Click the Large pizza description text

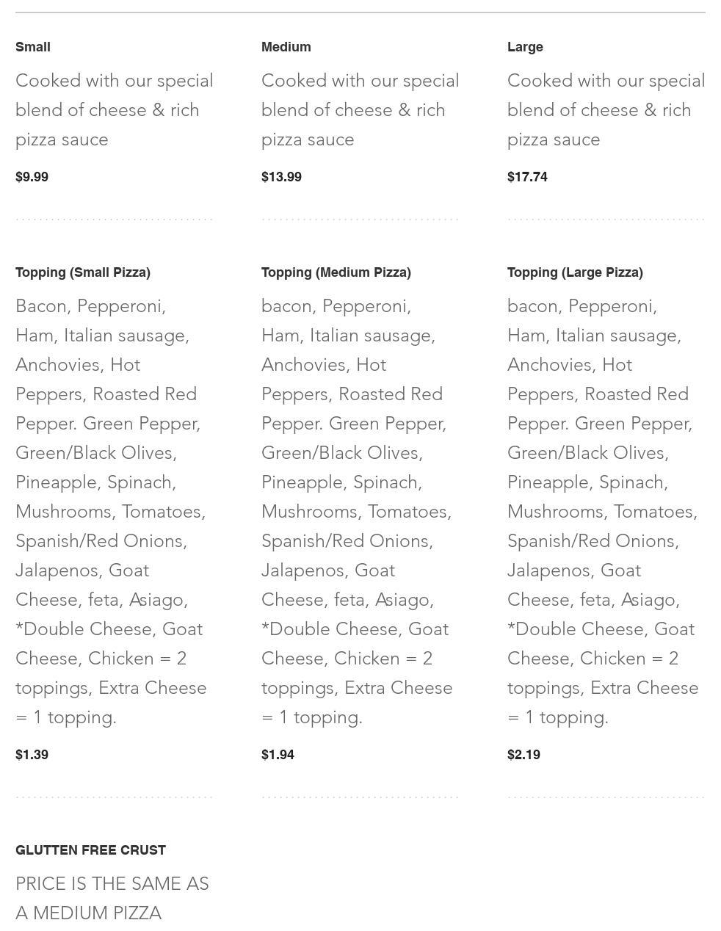606,110
